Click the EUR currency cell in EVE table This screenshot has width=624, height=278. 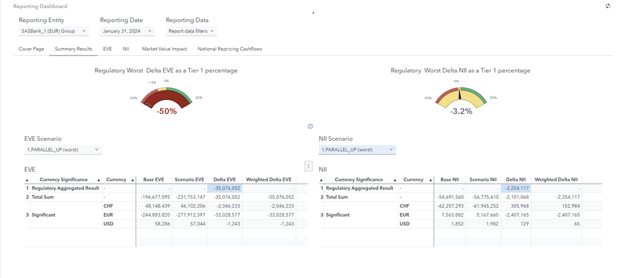119,215
